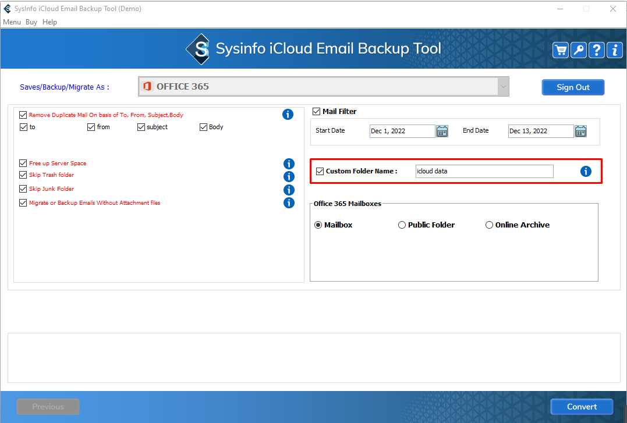627x423 pixels.
Task: Select the Public Folder radio option
Action: 402,225
